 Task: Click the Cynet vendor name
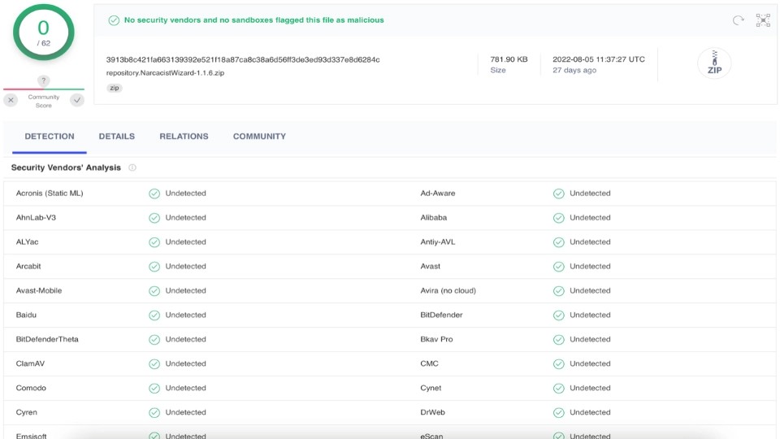point(431,389)
